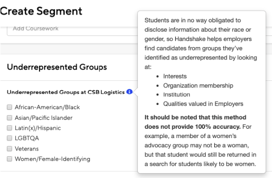Enable the Asian/Pacific Islander checkbox
The width and height of the screenshot is (272, 178).
[x=9, y=118]
